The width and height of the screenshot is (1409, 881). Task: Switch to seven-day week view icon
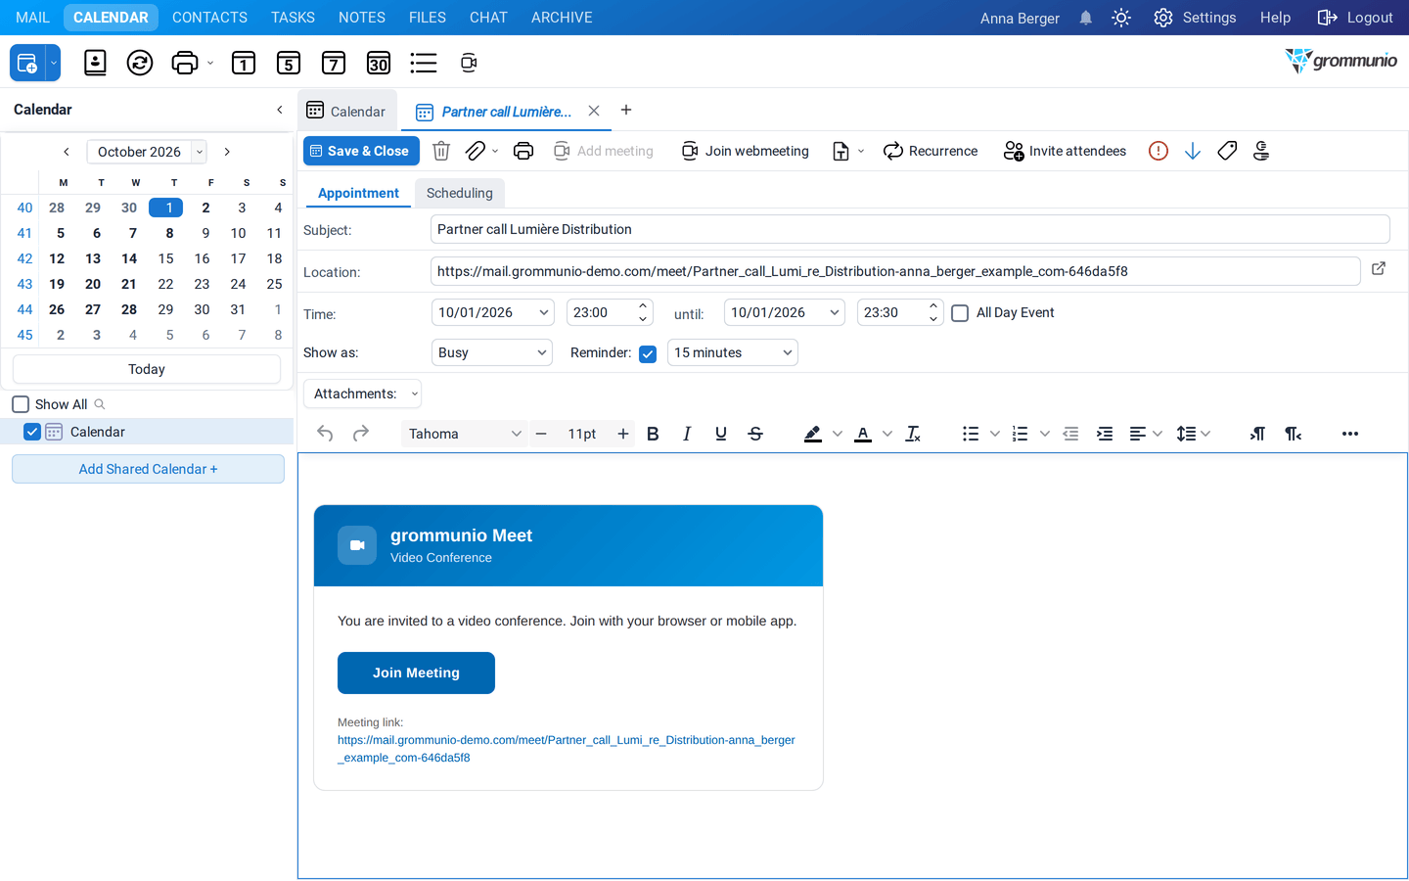pyautogui.click(x=334, y=63)
